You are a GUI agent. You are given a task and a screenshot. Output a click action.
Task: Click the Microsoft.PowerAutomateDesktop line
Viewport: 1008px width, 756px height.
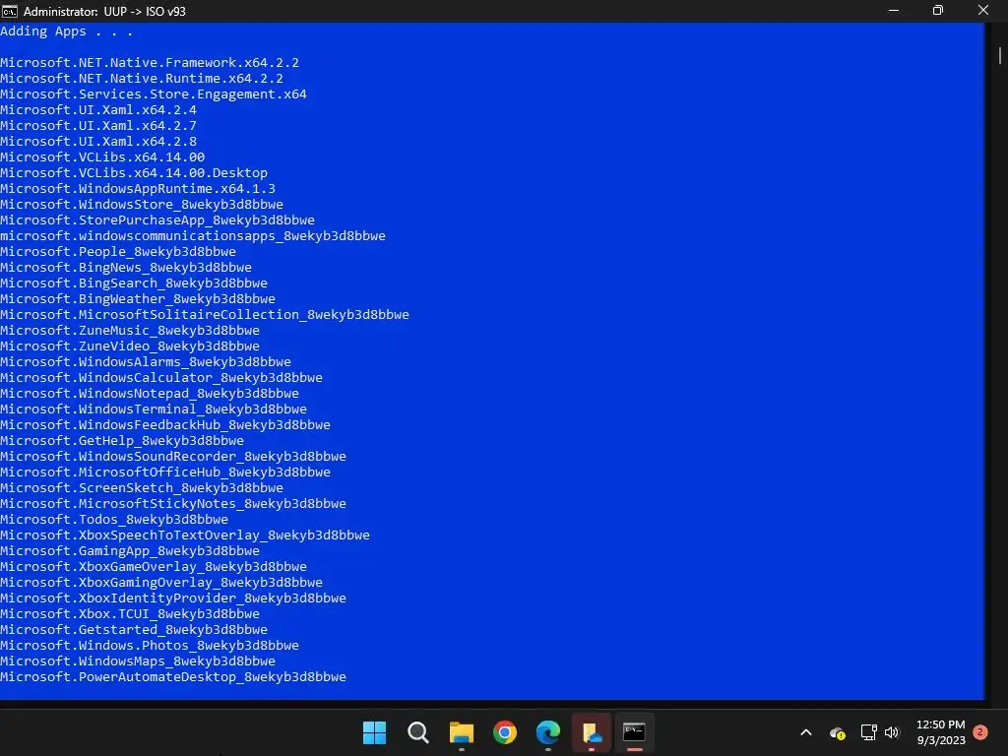(x=173, y=677)
